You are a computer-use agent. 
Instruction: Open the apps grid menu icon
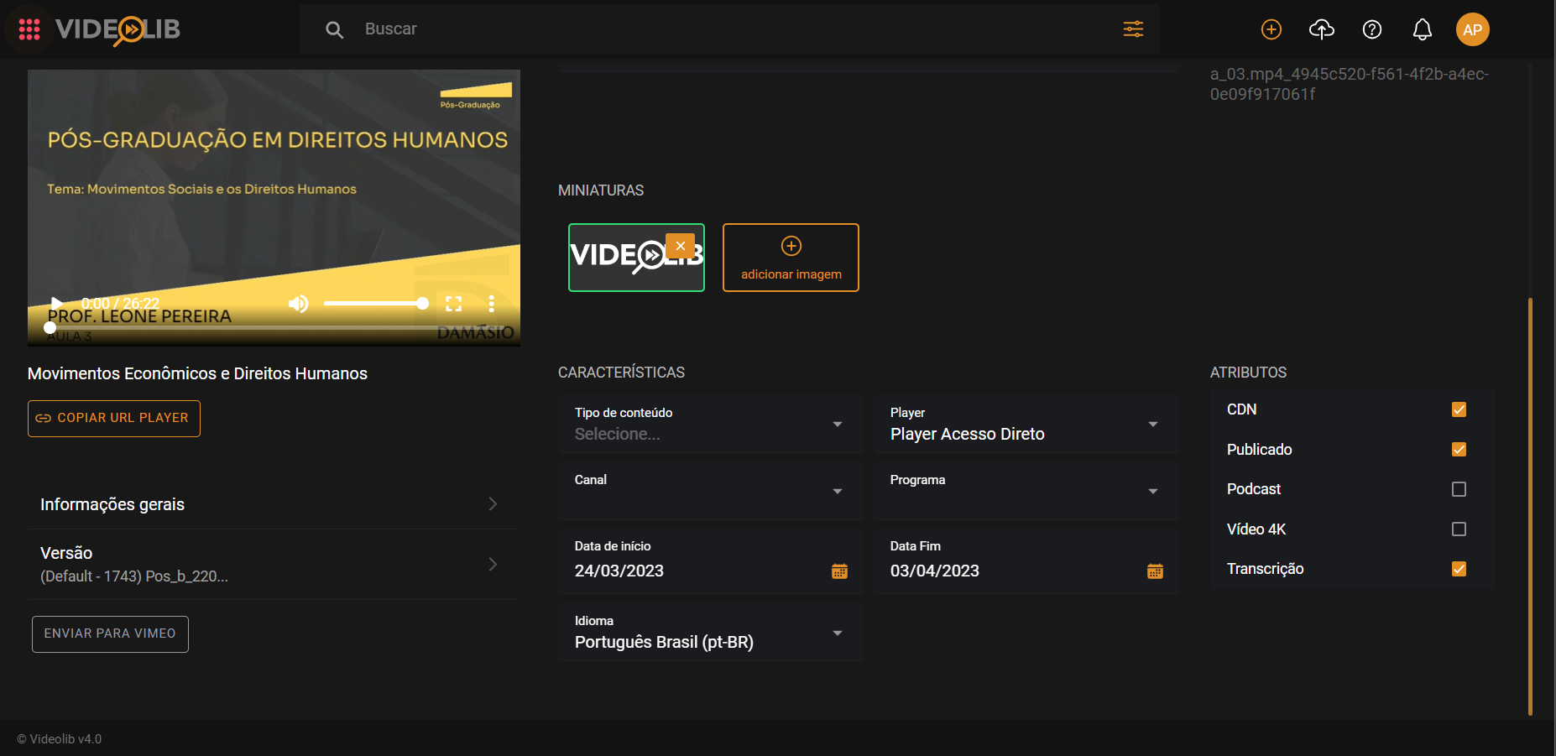(29, 29)
